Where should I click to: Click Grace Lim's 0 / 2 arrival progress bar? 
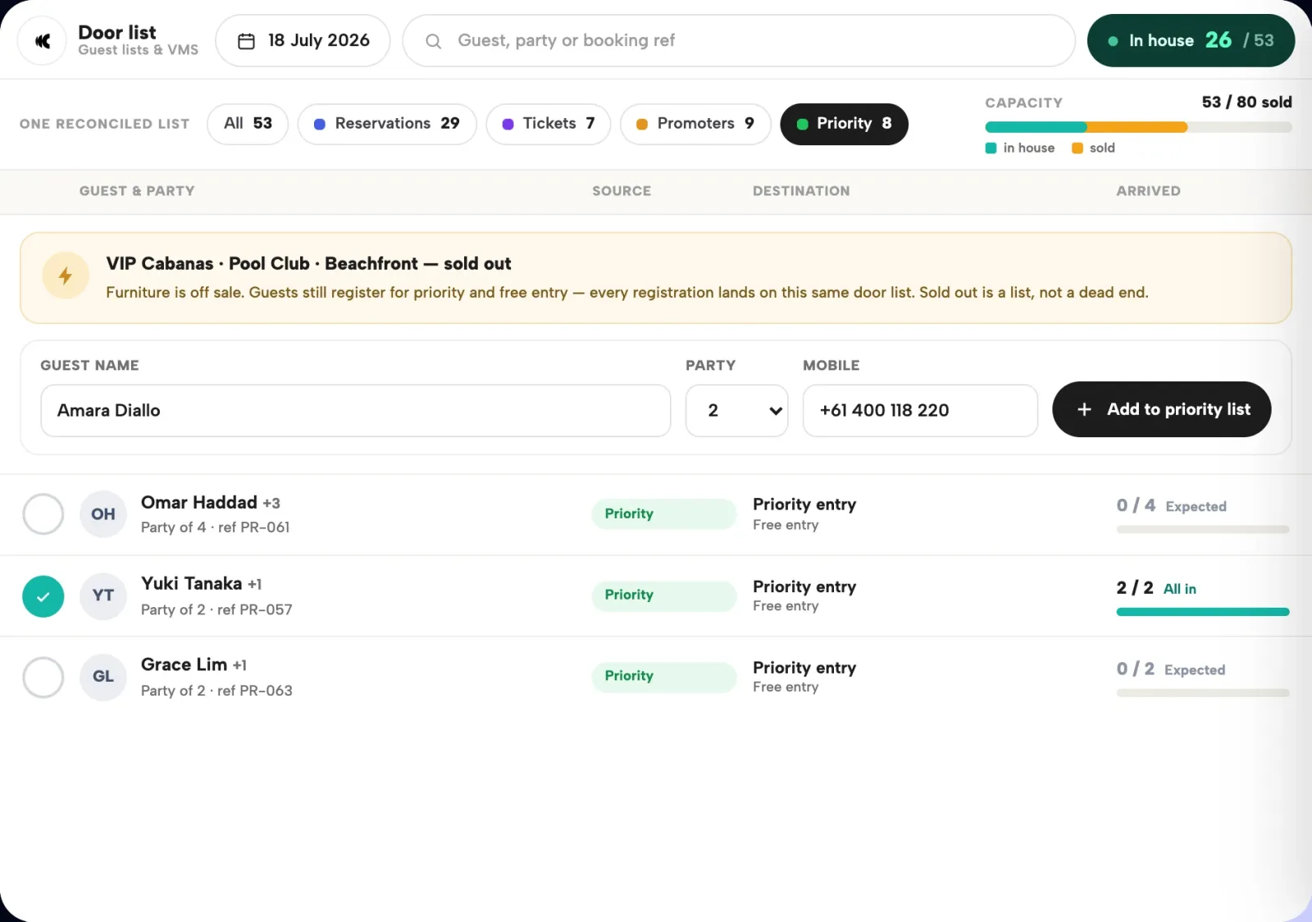1203,693
